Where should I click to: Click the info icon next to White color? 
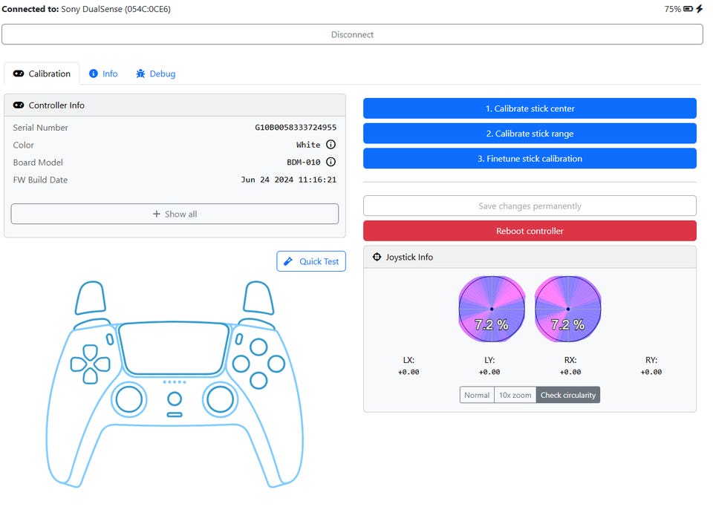click(x=331, y=145)
